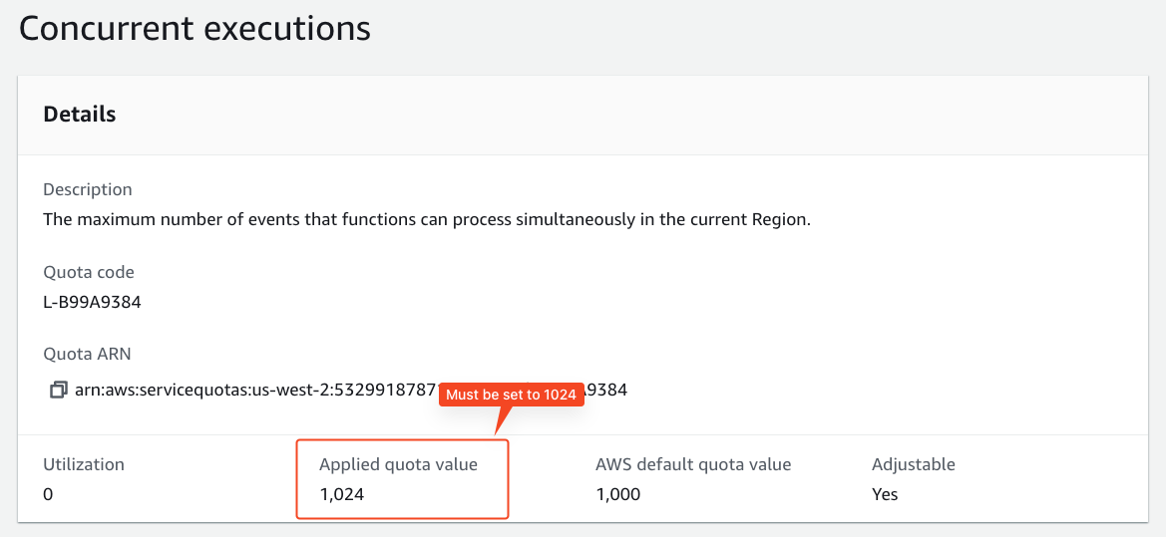Select the 1,024 applied quota number
This screenshot has height=537, width=1166.
[342, 494]
